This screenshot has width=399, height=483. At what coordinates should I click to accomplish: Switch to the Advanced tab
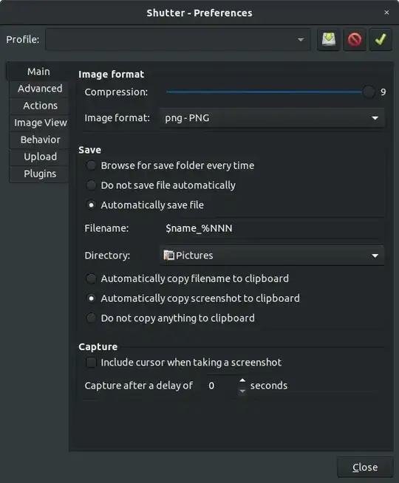(x=40, y=89)
